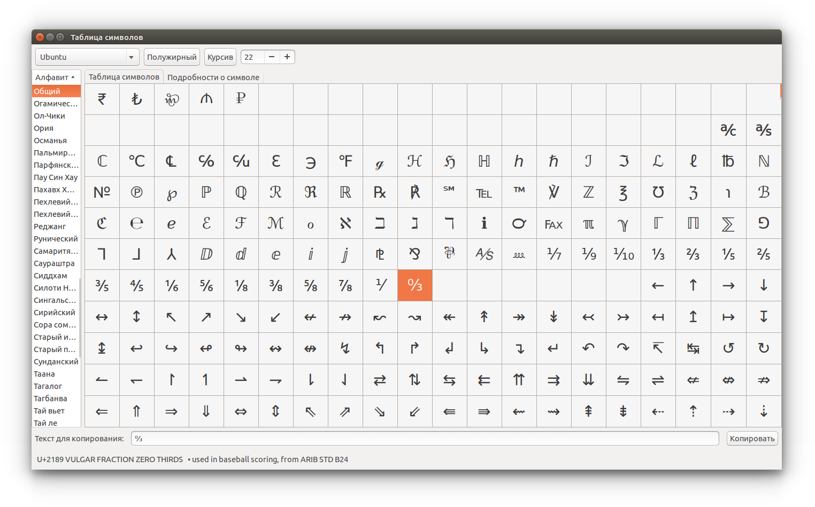The height and width of the screenshot is (507, 815).
Task: Switch to Подробности о символе tab
Action: [x=213, y=77]
